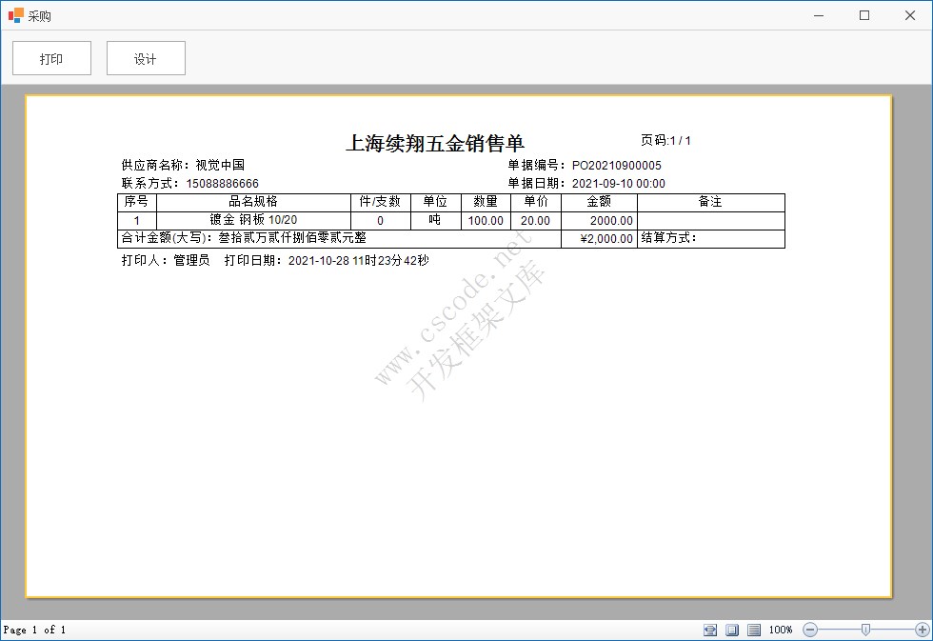Viewport: 933px width, 641px height.
Task: Click the unit price cell 20.00
Action: coord(535,221)
